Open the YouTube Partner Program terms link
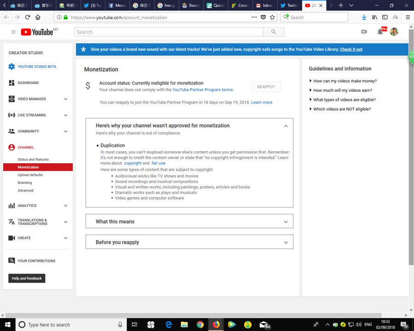 202,90
